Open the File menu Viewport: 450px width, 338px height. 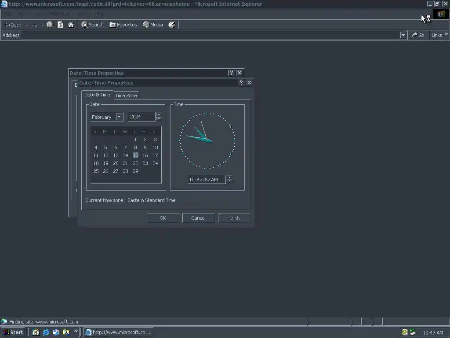tap(7, 14)
